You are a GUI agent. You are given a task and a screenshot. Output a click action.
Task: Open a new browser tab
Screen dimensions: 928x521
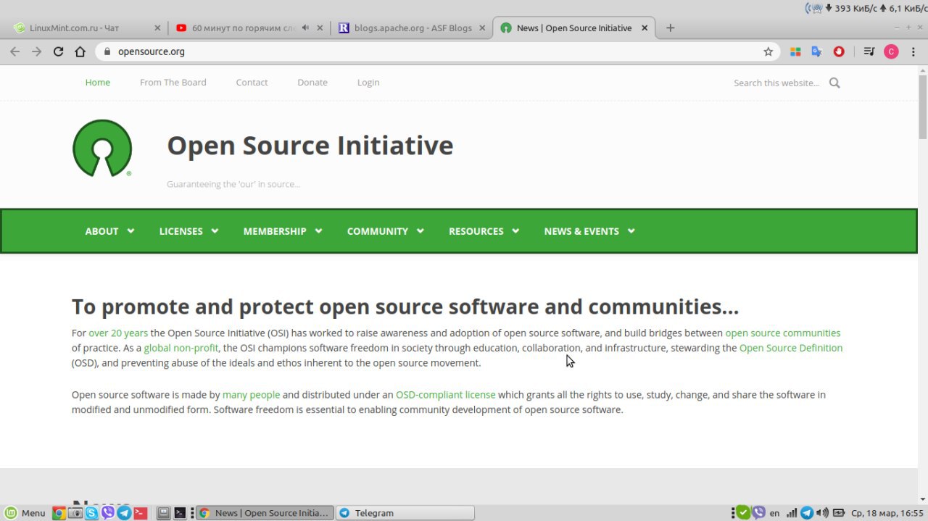coord(671,28)
